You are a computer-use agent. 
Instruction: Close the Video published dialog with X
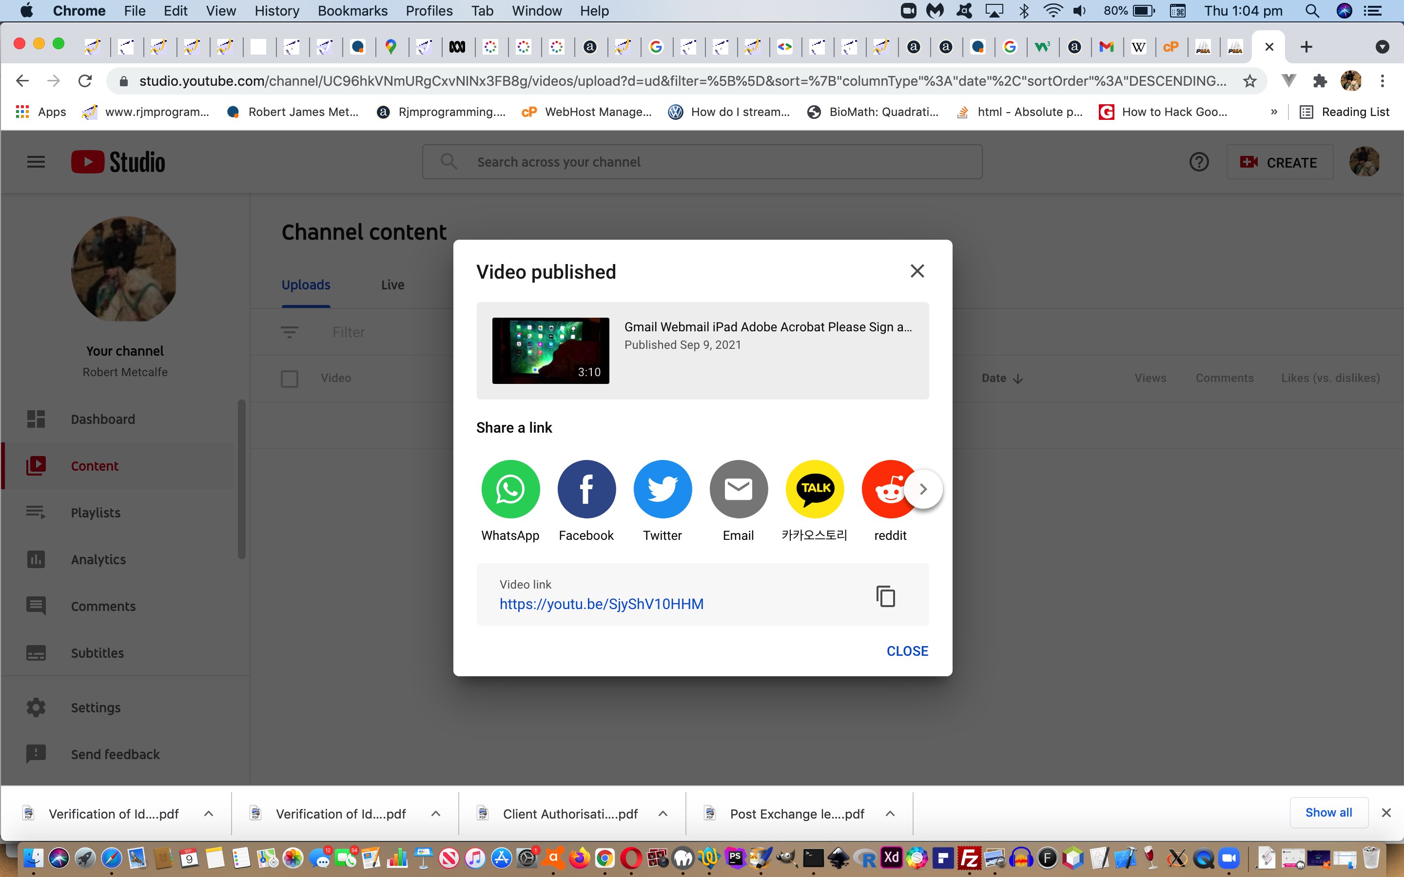[917, 271]
